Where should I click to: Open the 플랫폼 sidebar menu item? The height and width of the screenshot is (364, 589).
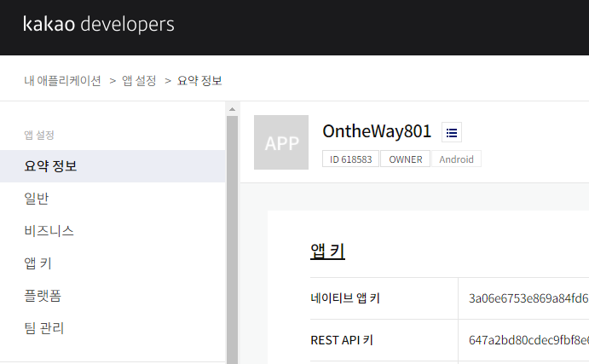43,296
